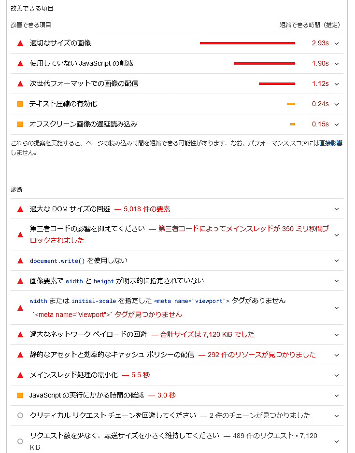Viewport: 355px width, 453px height.
Task: Click orange square beside オフスクリーン画像の遅延読み込み
Action: pos(20,124)
